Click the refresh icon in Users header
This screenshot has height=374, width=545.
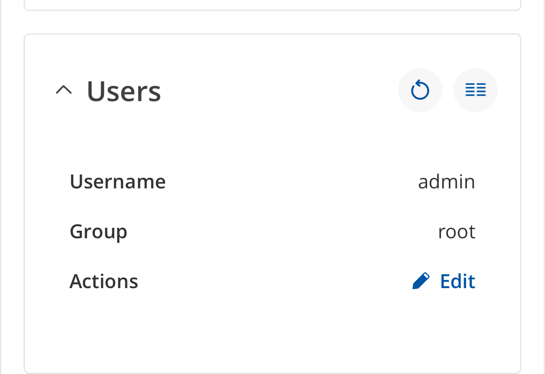click(420, 90)
